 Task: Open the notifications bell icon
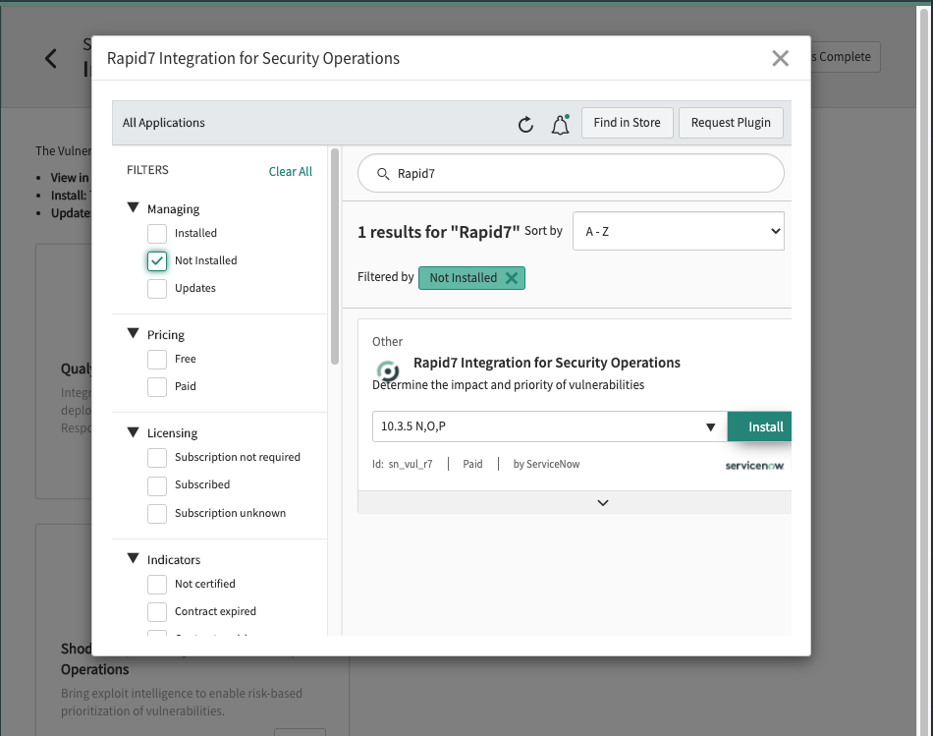[x=561, y=125]
